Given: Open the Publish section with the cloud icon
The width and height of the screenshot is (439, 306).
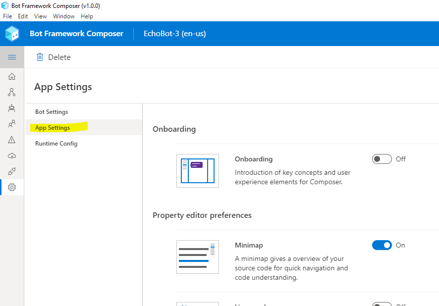Looking at the screenshot, I should (12, 155).
